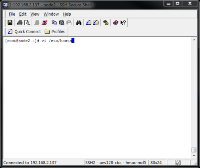200x168 pixels.
Task: Open a New Terminal Window icon
Action: (88, 22)
